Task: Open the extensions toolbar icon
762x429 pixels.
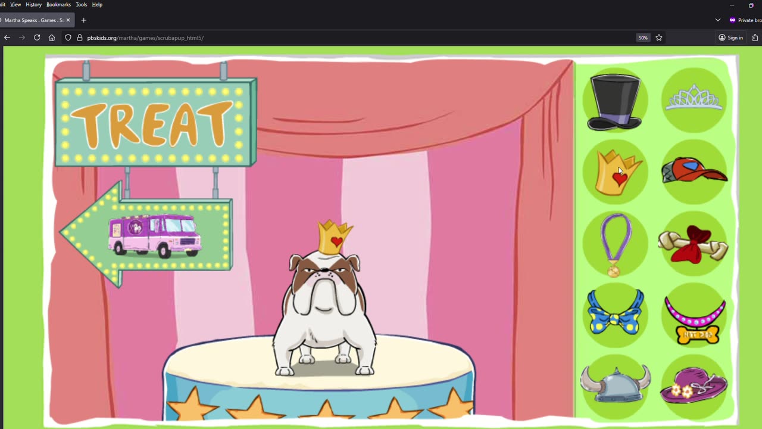Action: [x=755, y=38]
